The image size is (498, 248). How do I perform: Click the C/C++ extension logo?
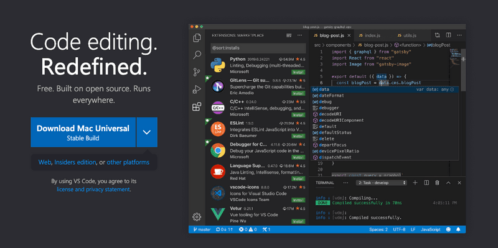(218, 108)
